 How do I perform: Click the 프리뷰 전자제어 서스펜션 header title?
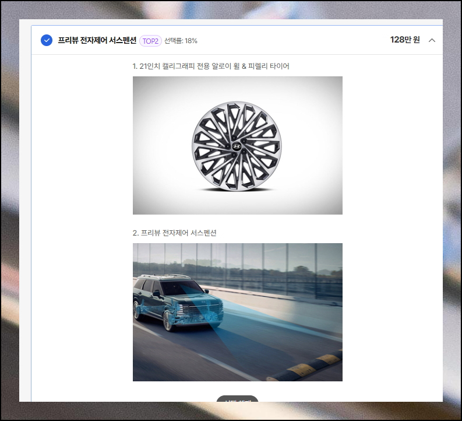point(97,40)
